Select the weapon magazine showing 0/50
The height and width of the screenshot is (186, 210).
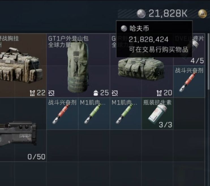click(x=23, y=130)
